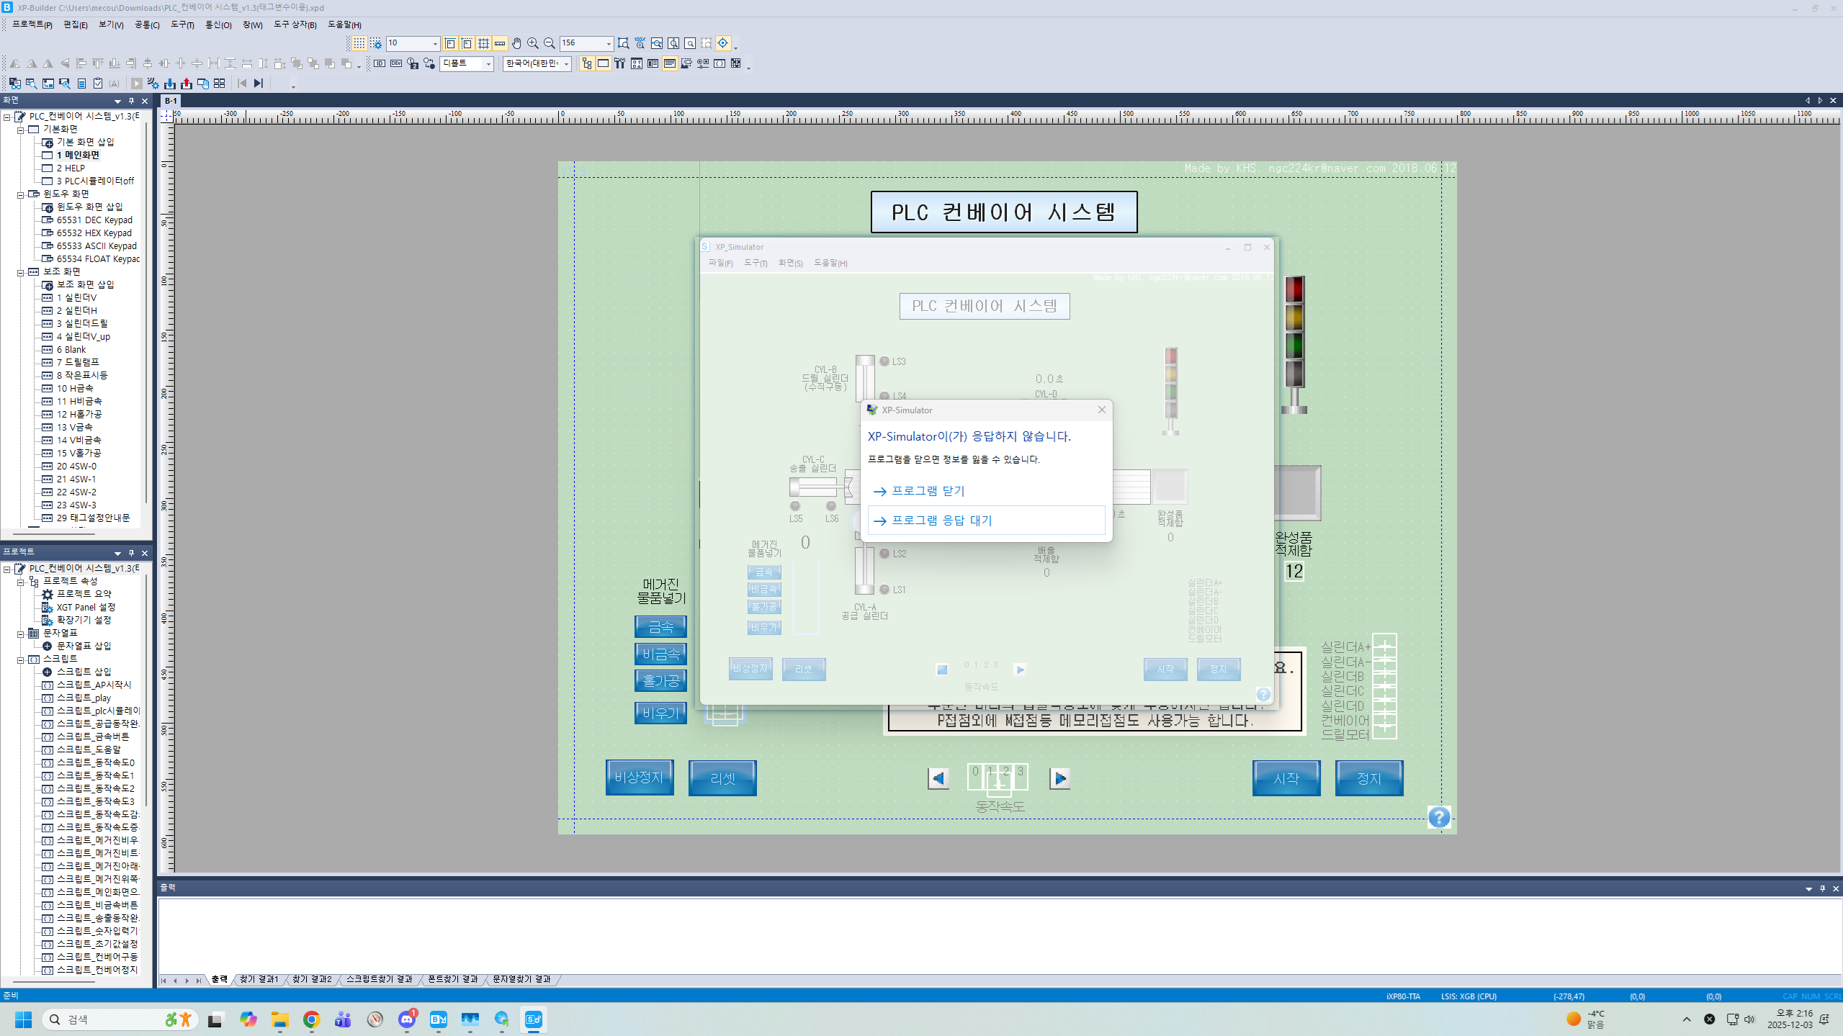The image size is (1843, 1036).
Task: Click the blue right-arrow speed button
Action: coord(1059,778)
